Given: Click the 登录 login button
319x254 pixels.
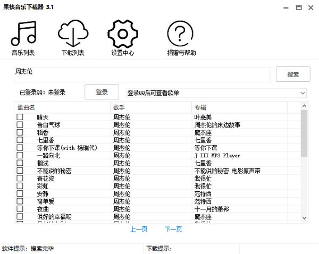Looking at the screenshot, I should 102,92.
